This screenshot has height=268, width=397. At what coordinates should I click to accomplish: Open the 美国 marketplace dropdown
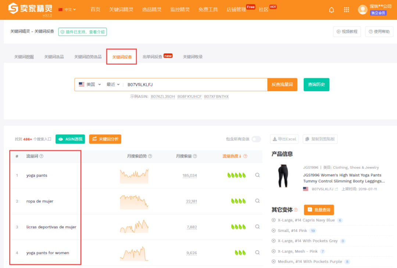point(90,85)
